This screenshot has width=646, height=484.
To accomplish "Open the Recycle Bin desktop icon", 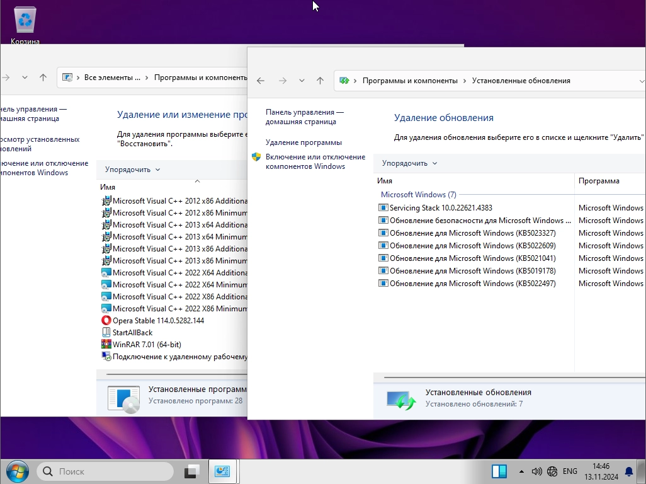I will [x=25, y=26].
